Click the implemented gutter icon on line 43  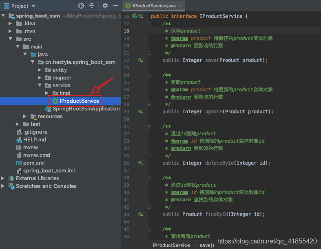[x=141, y=214]
